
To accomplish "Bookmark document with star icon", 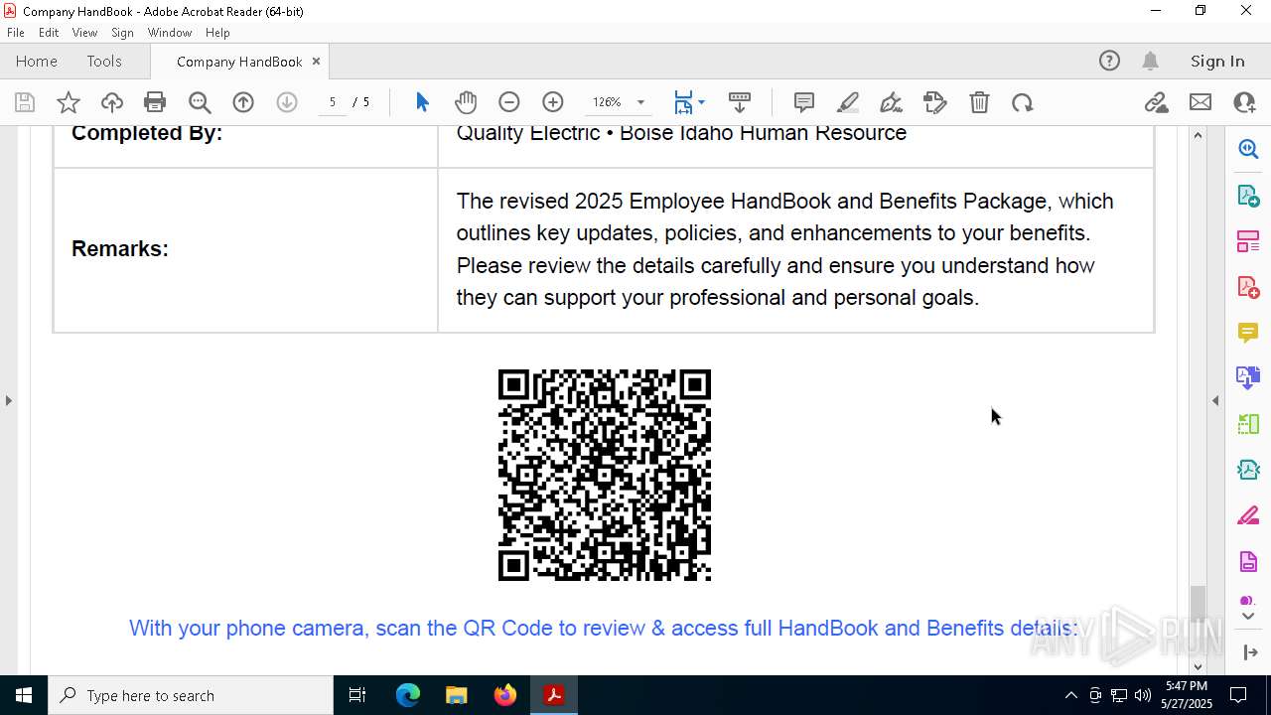I will (69, 102).
